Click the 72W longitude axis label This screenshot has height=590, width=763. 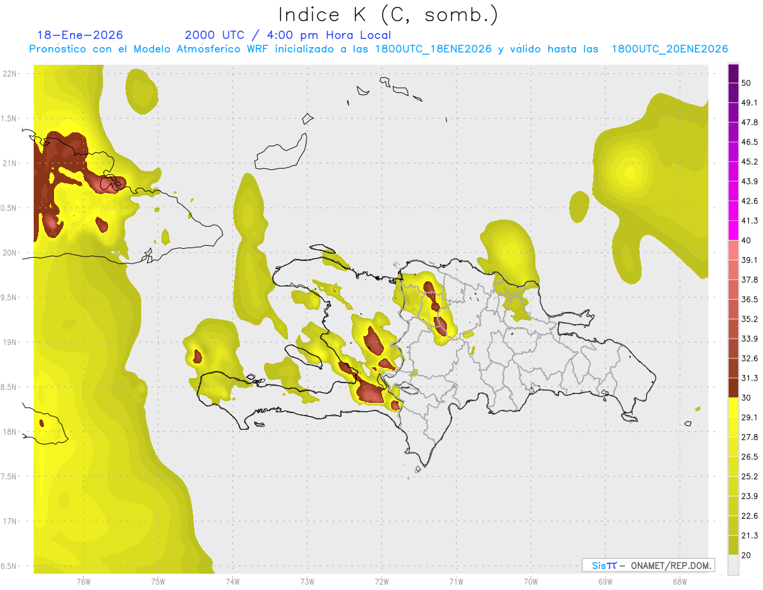(x=381, y=582)
